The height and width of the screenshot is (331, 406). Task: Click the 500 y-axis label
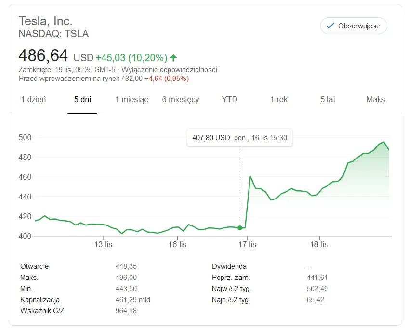[x=25, y=137]
